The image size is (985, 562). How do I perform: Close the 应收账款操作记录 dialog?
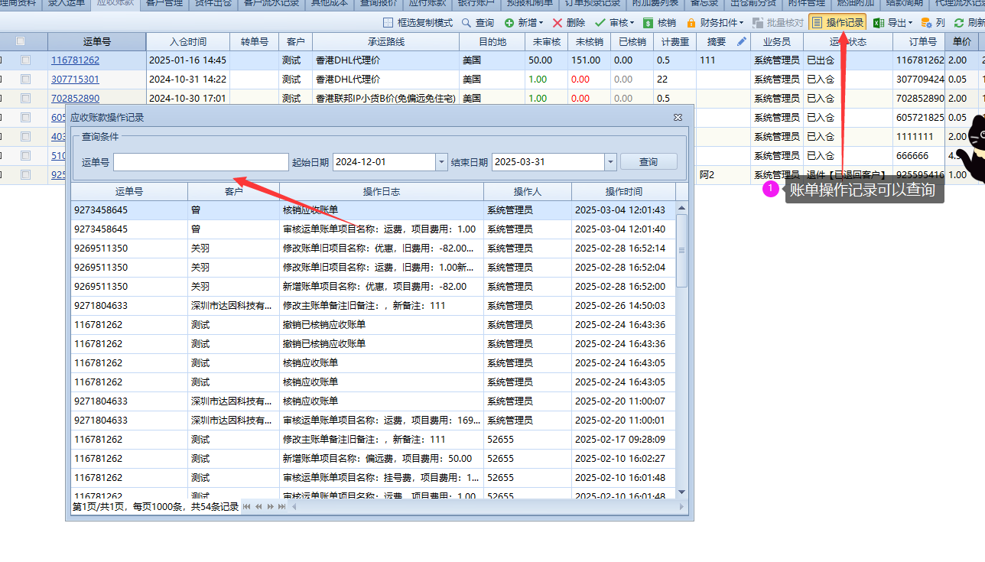[x=678, y=118]
